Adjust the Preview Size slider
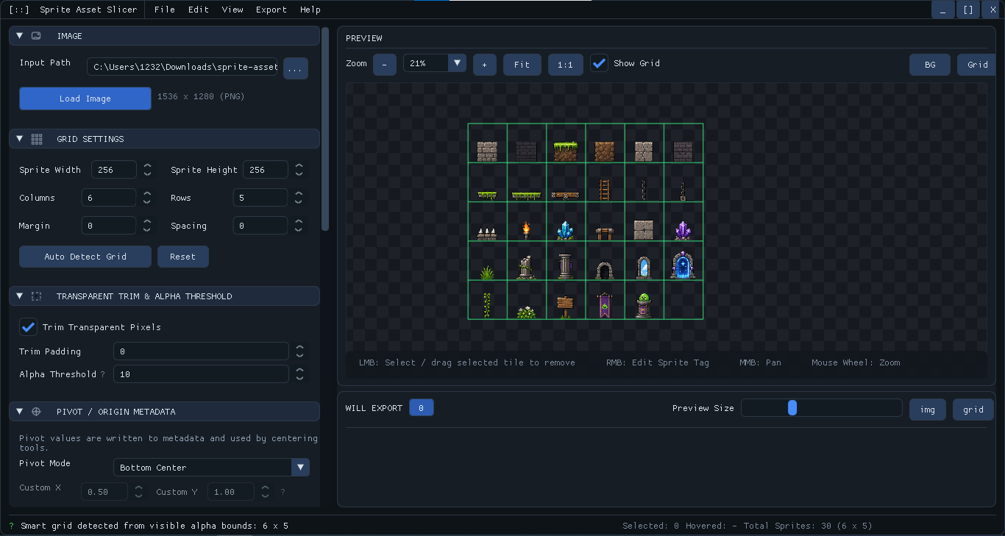 822,408
